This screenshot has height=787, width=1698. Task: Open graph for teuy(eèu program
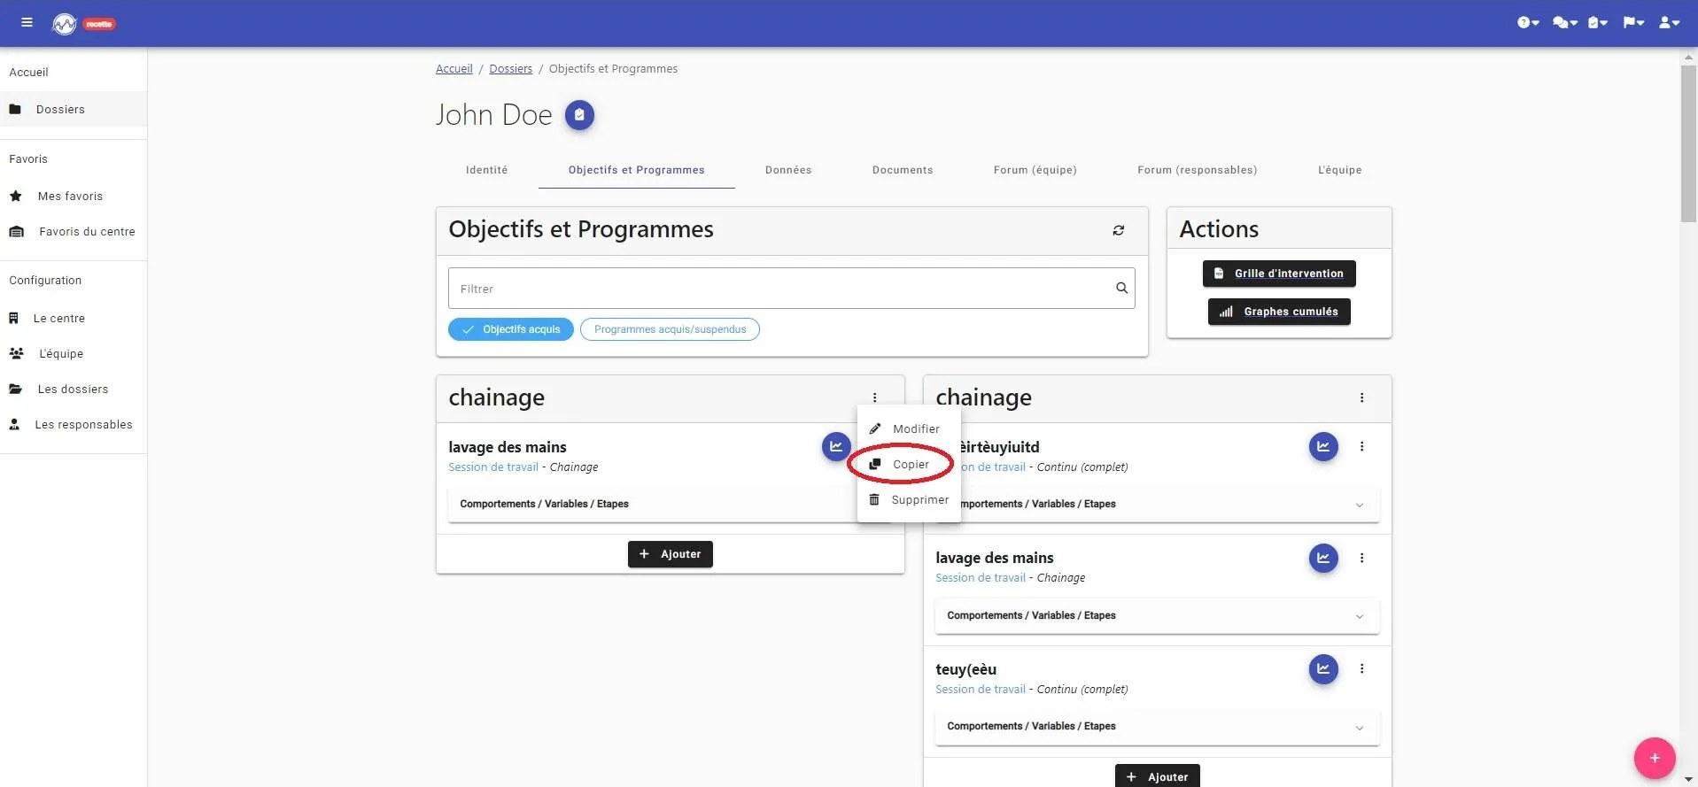(x=1323, y=668)
